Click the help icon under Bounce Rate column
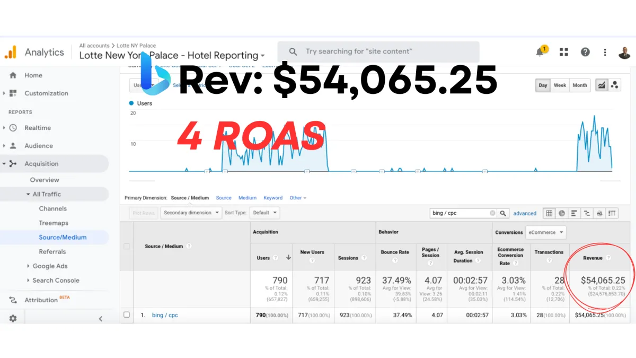The height and width of the screenshot is (358, 636). (x=395, y=260)
